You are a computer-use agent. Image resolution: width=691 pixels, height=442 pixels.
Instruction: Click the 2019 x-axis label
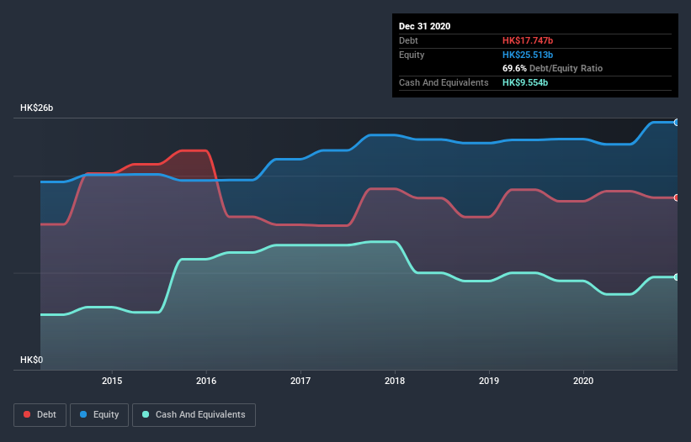pyautogui.click(x=489, y=381)
